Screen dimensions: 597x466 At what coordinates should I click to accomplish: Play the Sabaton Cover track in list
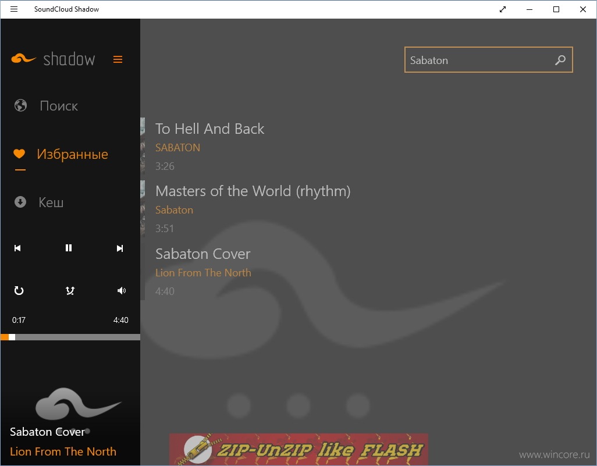click(x=203, y=254)
